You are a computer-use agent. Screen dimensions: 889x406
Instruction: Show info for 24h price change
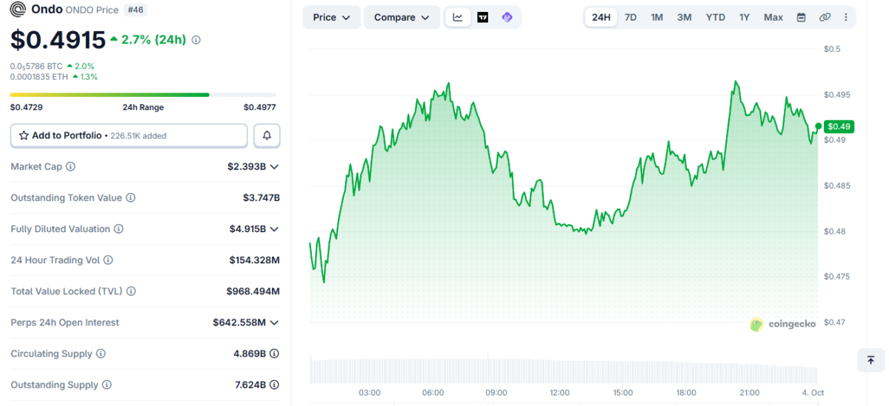pyautogui.click(x=196, y=40)
